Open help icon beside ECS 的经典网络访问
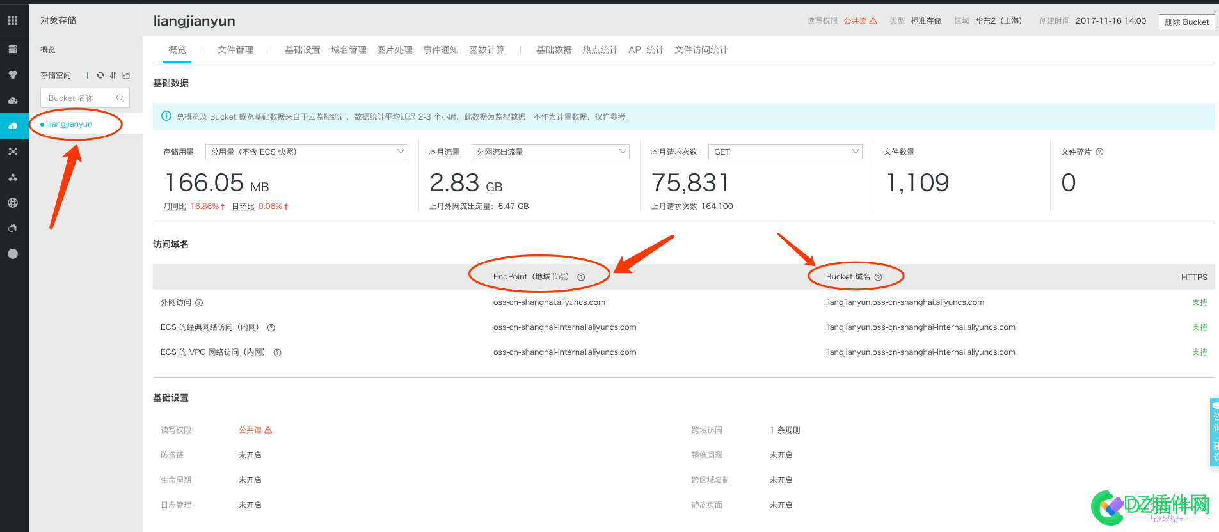1219x532 pixels. (271, 327)
